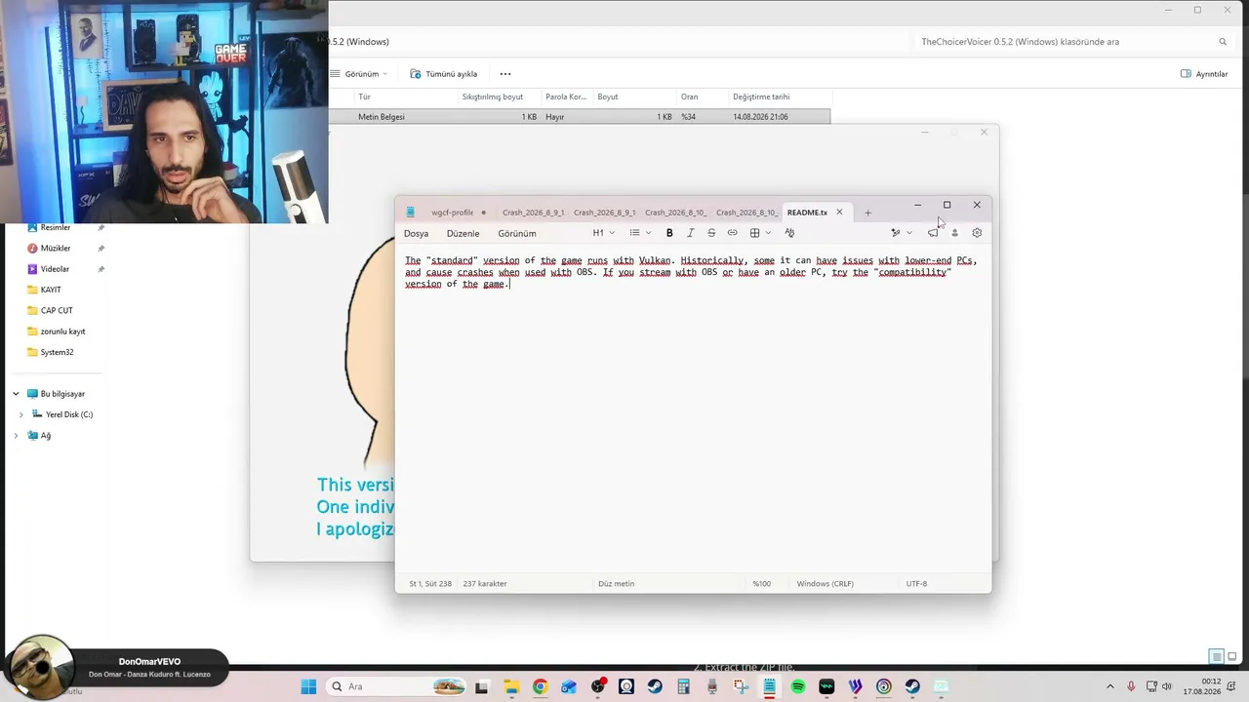This screenshot has width=1249, height=702.
Task: Apply bold formatting in Notepad
Action: click(x=669, y=233)
